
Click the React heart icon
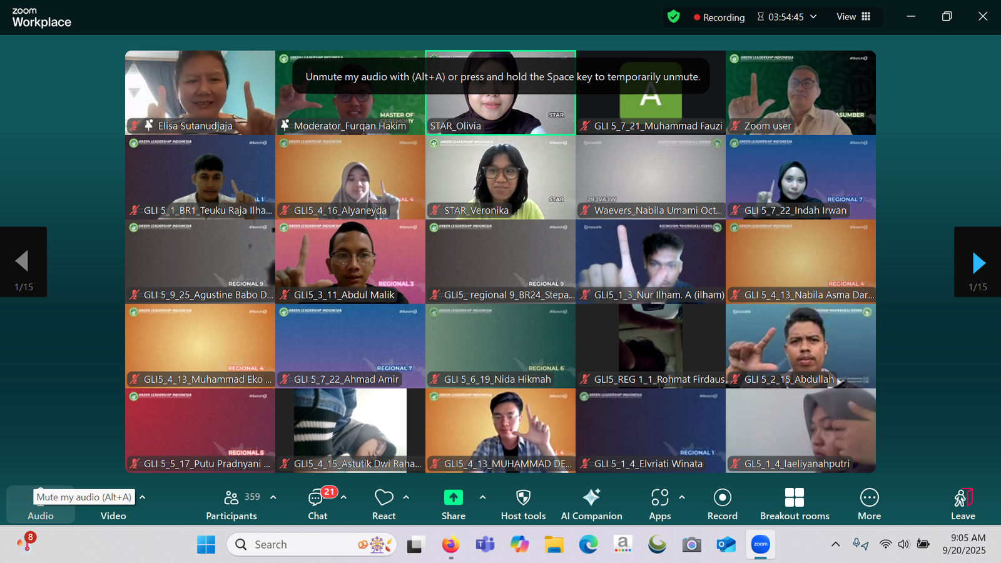click(x=384, y=498)
